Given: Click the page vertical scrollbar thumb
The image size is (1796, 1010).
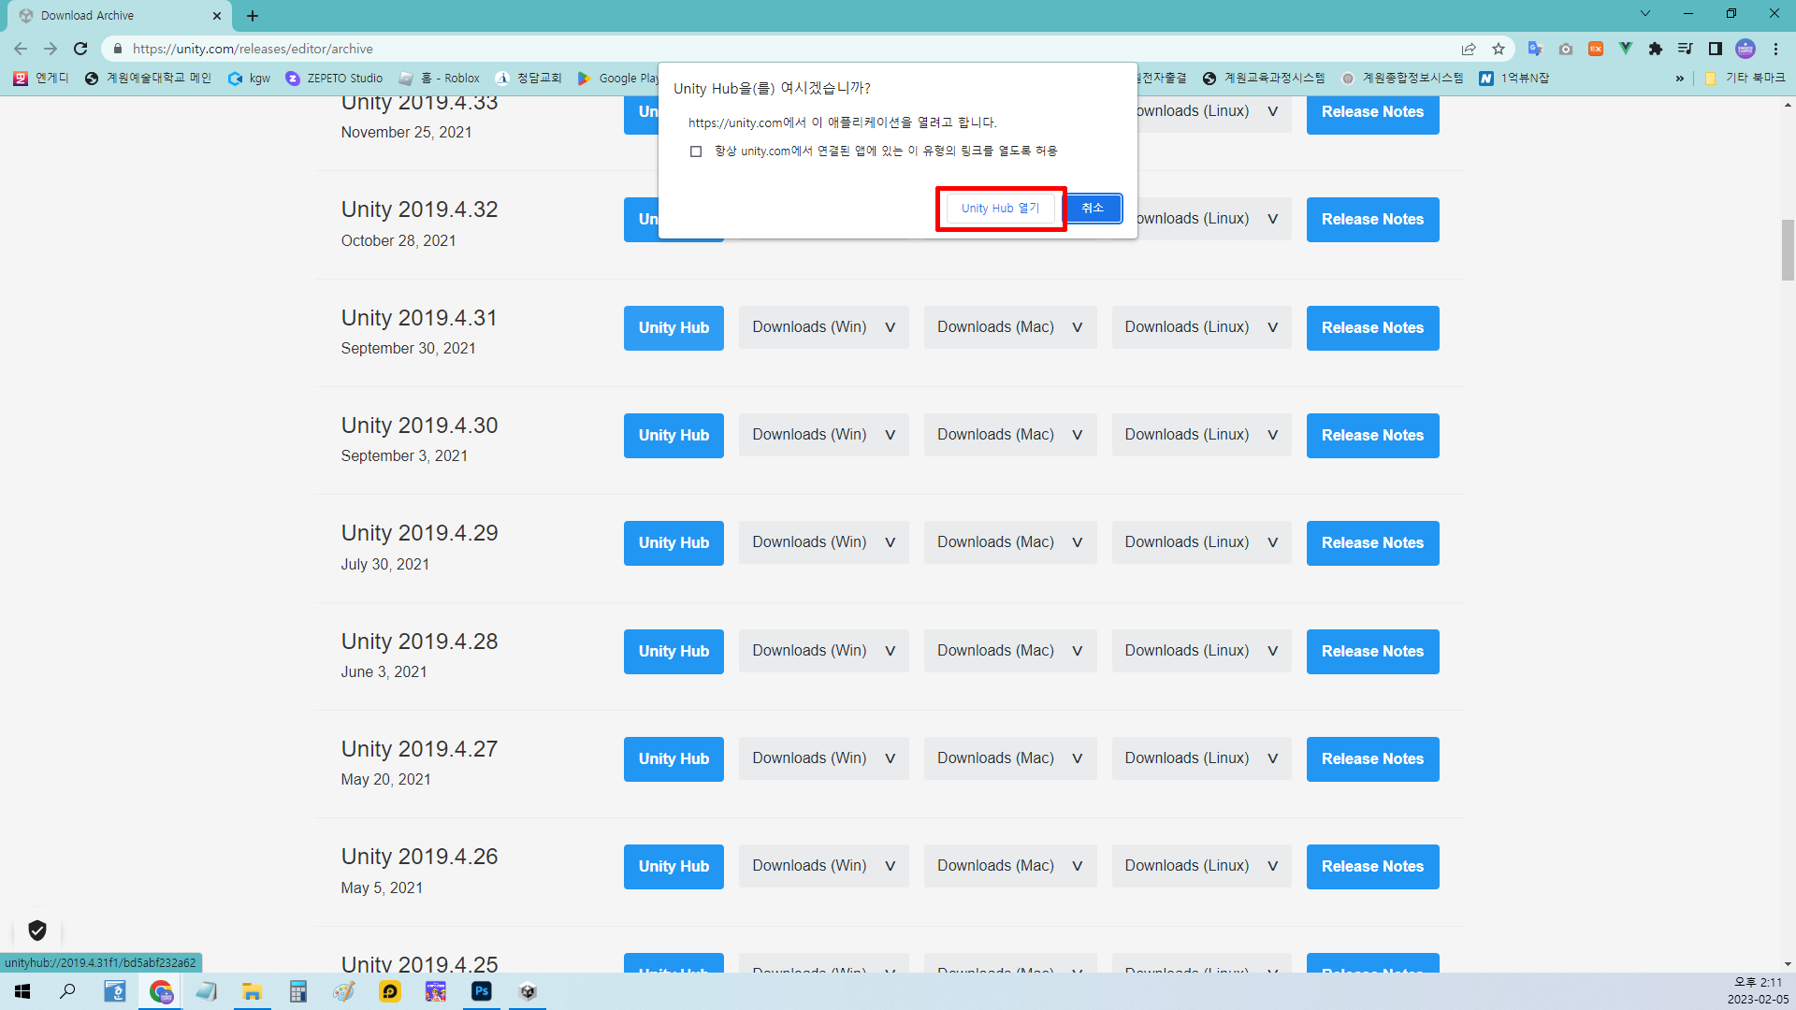Looking at the screenshot, I should tap(1788, 249).
